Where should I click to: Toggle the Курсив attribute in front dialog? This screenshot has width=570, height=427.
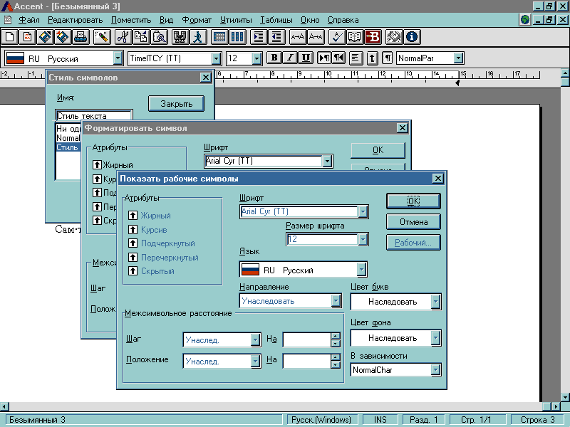tap(132, 230)
